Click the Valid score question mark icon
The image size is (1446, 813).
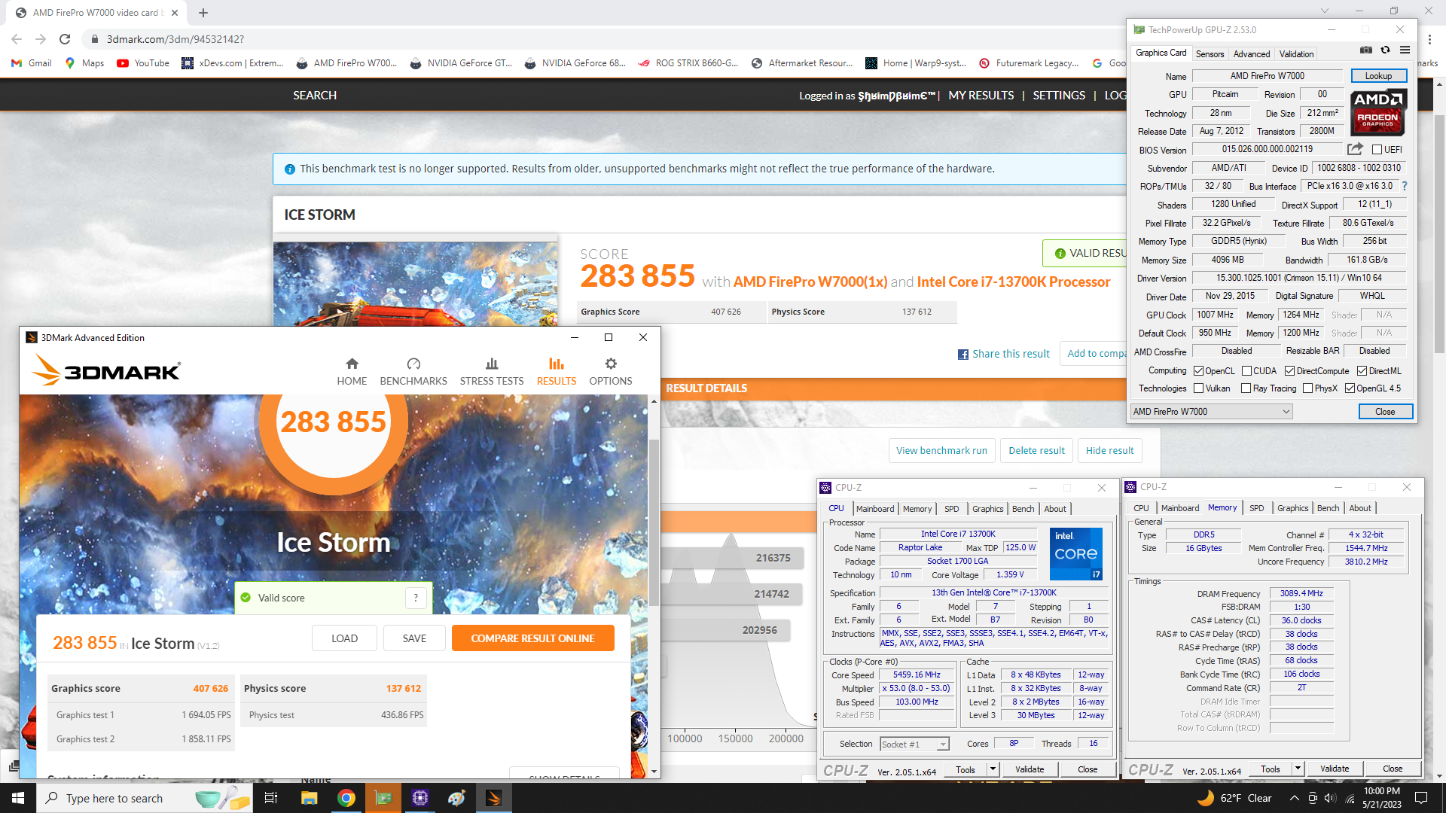click(416, 598)
